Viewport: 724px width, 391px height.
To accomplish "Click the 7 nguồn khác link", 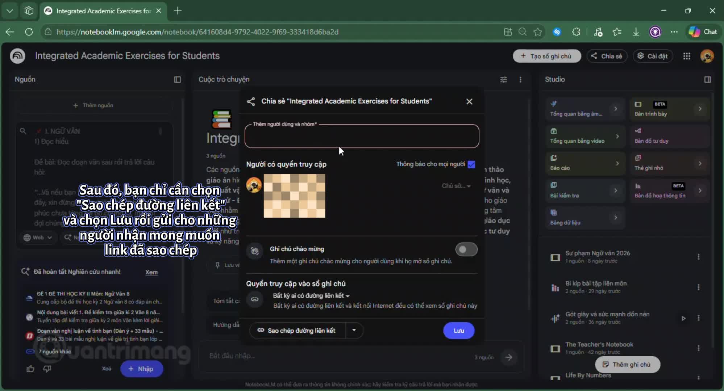I will point(55,352).
